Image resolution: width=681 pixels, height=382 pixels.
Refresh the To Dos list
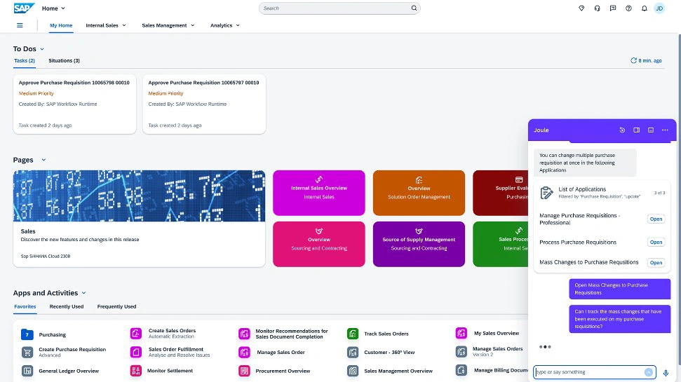coord(646,60)
